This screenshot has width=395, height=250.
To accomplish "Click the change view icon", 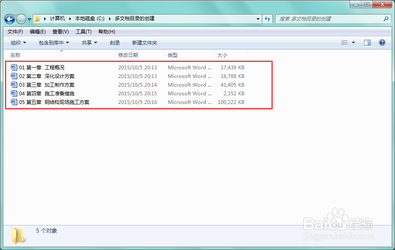I will tap(345, 42).
